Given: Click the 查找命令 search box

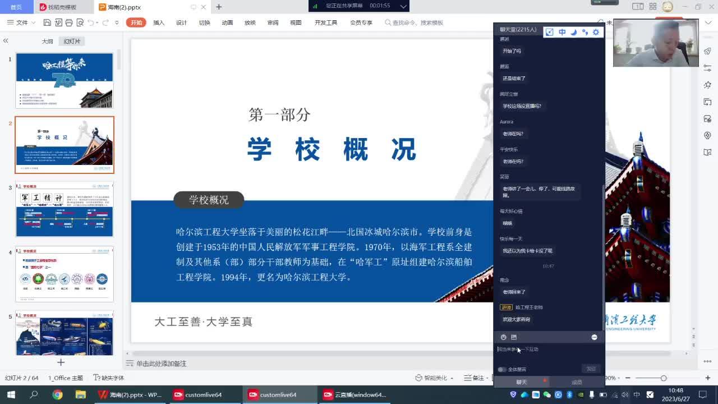Looking at the screenshot, I should point(417,22).
